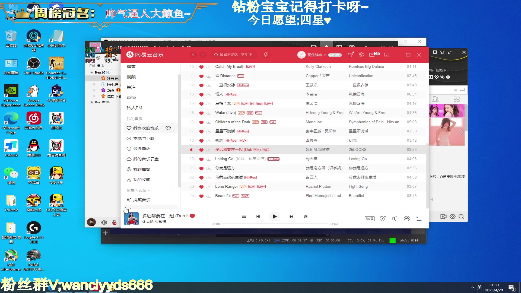Screen dimensions: 521x293
Task: Select standard audio quality 标准 button
Action: pos(369,218)
